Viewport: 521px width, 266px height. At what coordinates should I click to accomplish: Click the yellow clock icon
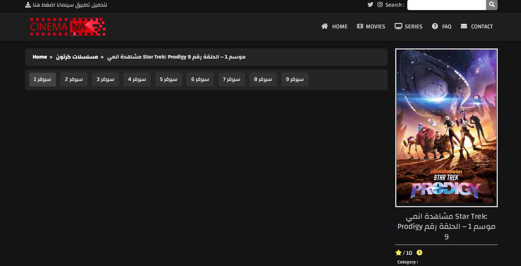pyautogui.click(x=419, y=252)
